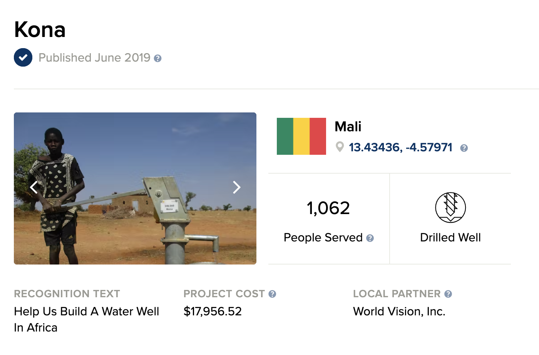Open the Local Partner help icon

(448, 294)
